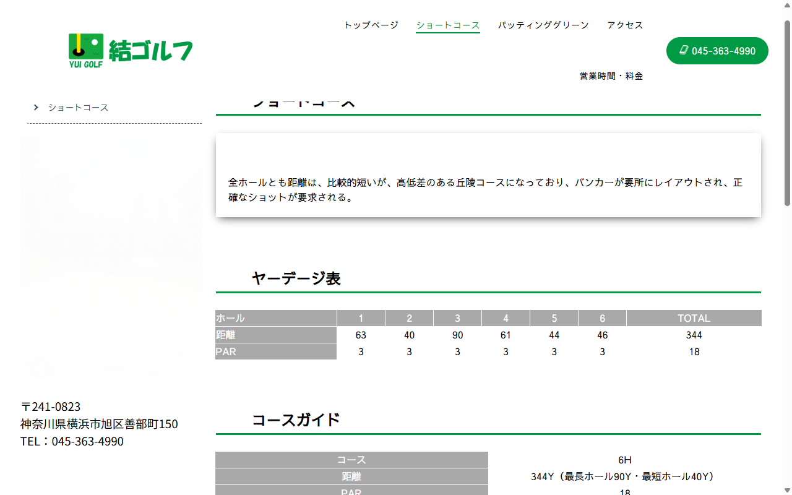This screenshot has width=792, height=495.
Task: Click the ヤーデージ表 heading
Action: click(x=296, y=278)
